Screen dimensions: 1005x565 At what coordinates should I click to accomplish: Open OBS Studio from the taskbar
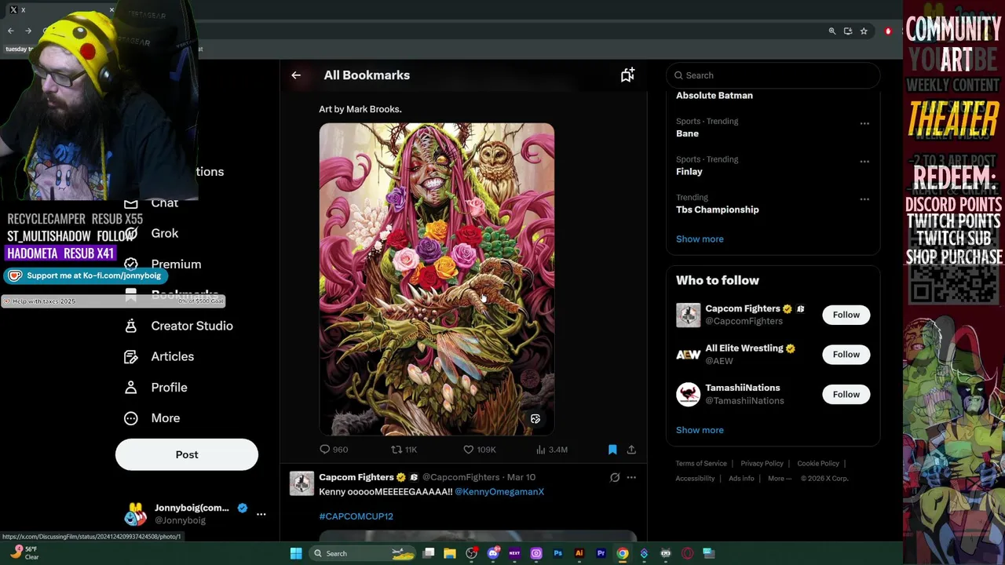click(472, 553)
